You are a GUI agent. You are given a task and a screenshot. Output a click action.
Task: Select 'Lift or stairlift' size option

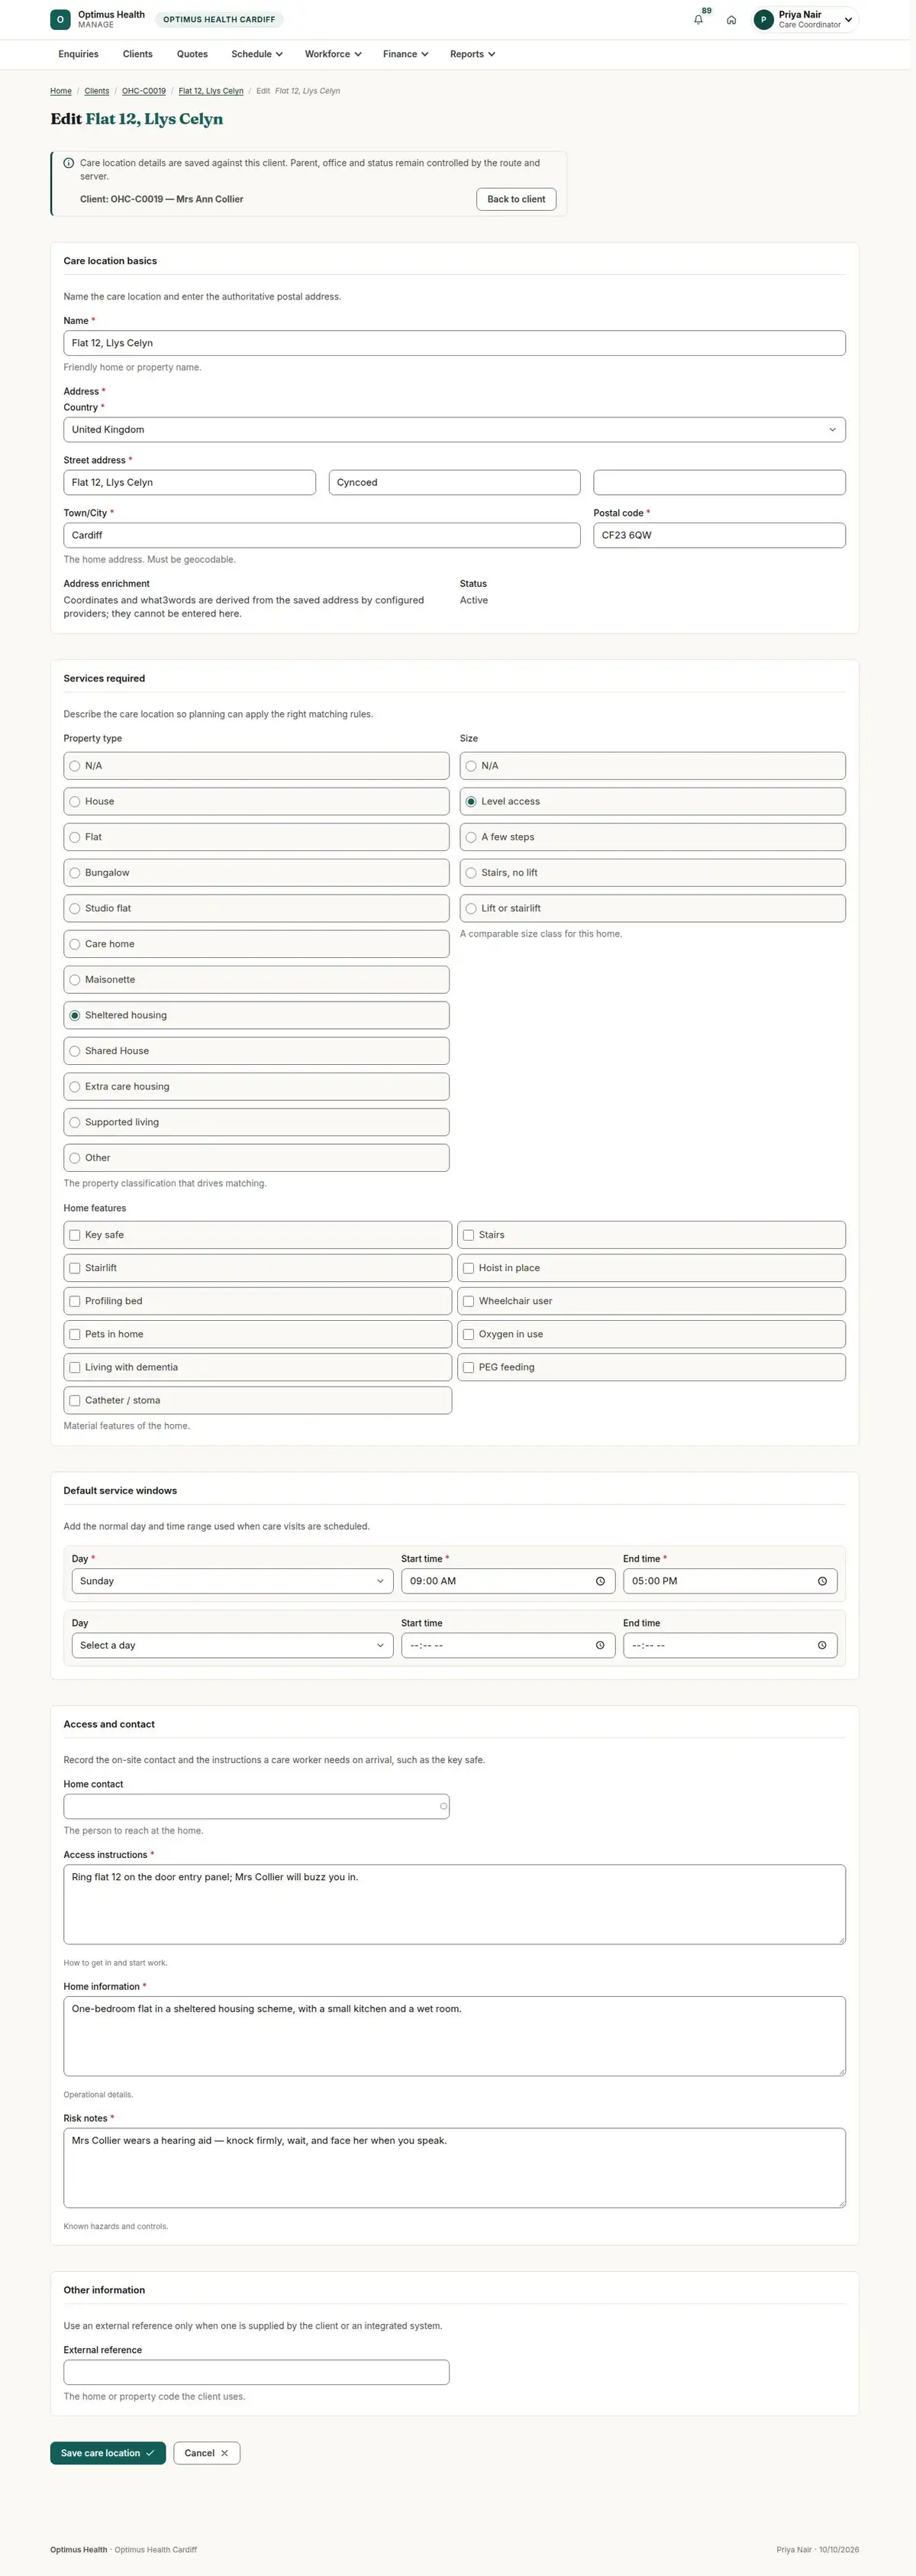653,908
